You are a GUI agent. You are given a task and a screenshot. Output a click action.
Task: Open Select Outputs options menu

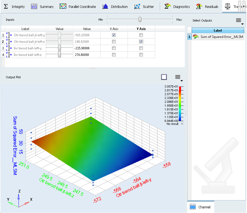(240, 21)
